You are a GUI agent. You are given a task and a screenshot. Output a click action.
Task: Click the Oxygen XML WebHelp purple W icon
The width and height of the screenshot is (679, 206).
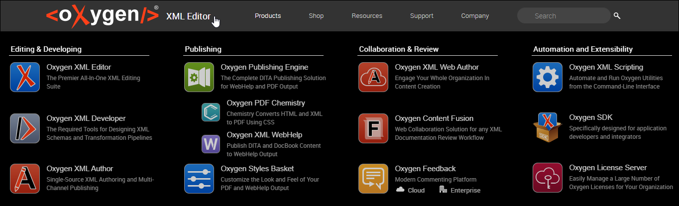211,144
